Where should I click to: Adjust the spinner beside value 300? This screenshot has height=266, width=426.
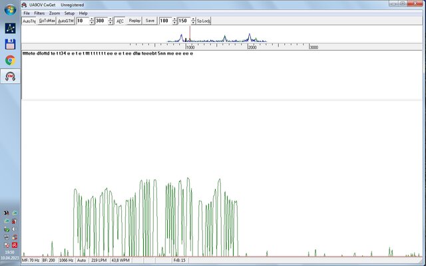coord(110,21)
